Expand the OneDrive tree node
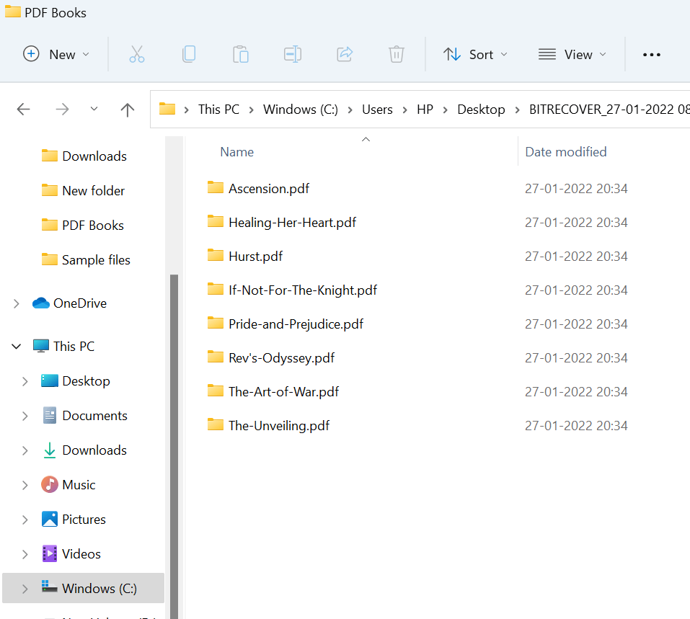690x619 pixels. point(17,304)
